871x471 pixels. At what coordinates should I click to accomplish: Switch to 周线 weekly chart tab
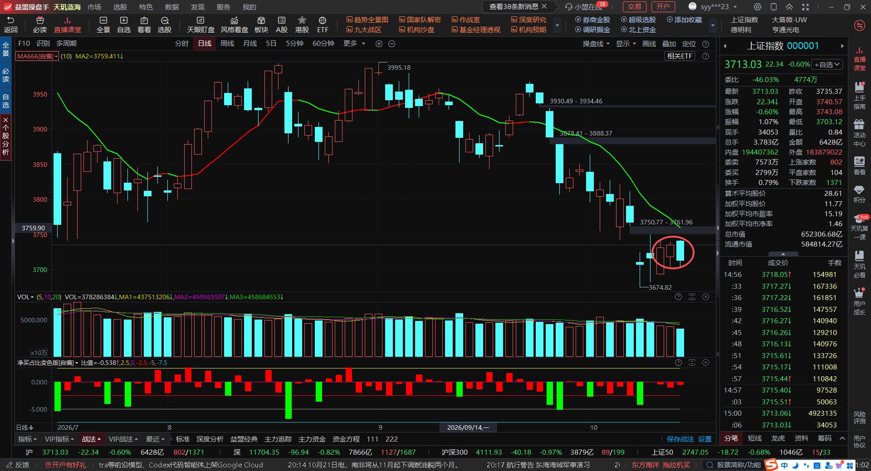point(227,44)
